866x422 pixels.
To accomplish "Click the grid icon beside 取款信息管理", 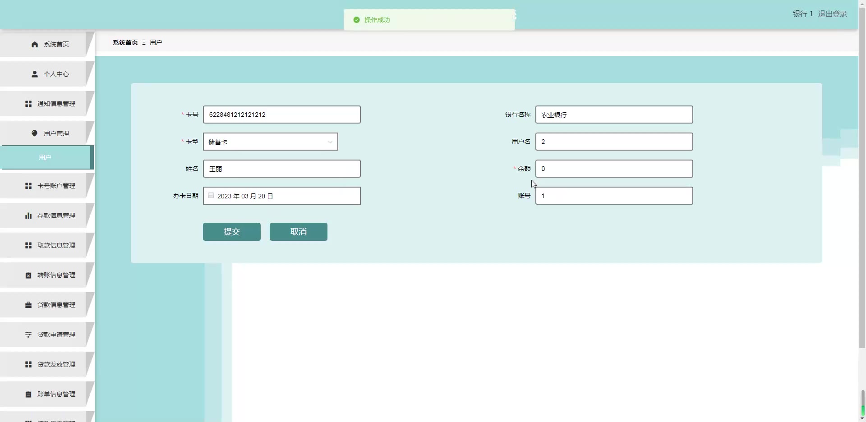I will tap(28, 245).
